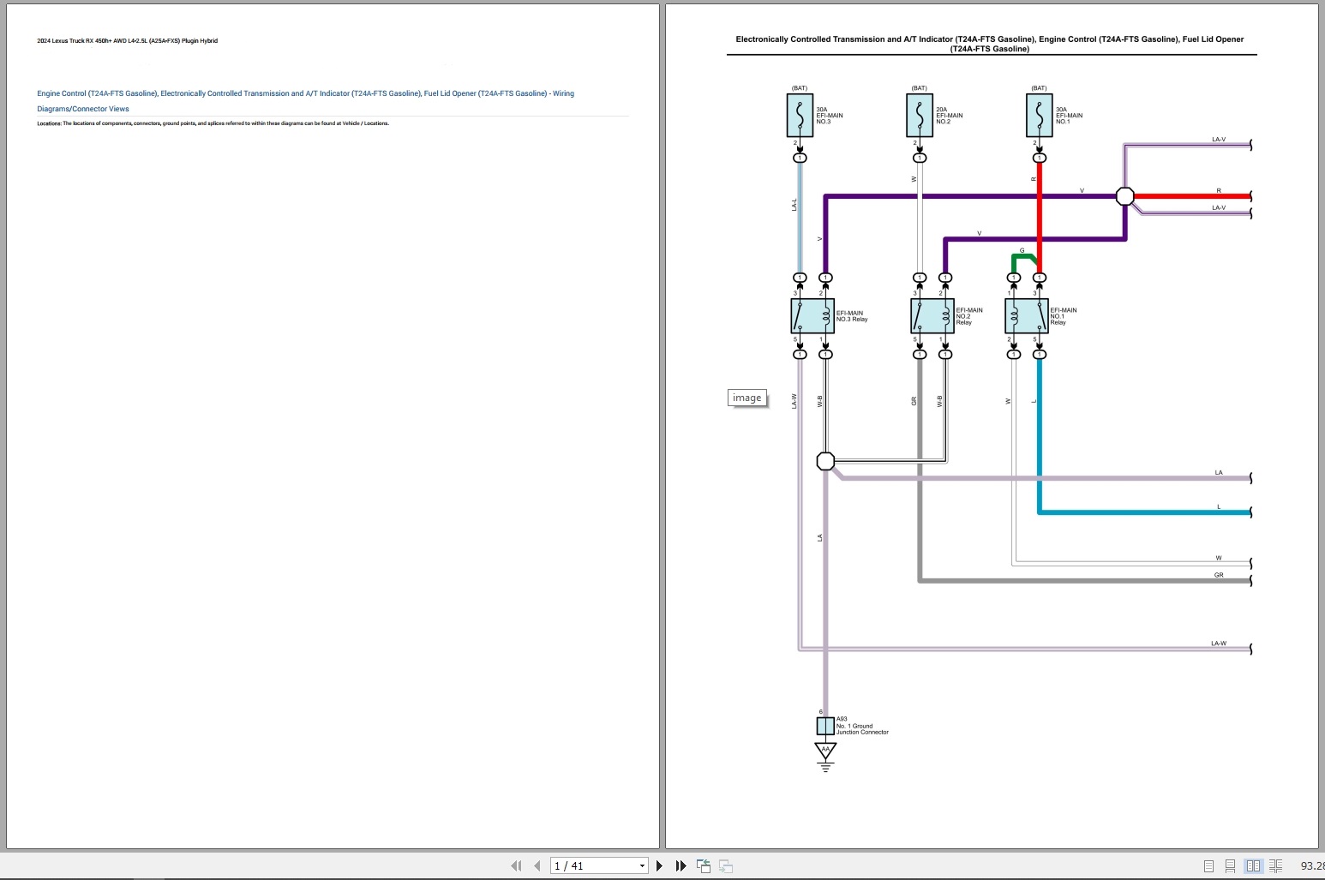Screen dimensions: 1325x880
Task: Click the 'image' tooltip label
Action: coord(746,398)
